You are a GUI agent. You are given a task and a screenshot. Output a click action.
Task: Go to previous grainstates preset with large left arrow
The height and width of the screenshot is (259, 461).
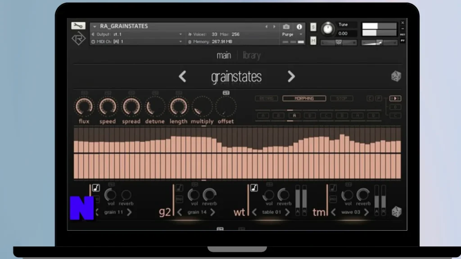[183, 76]
